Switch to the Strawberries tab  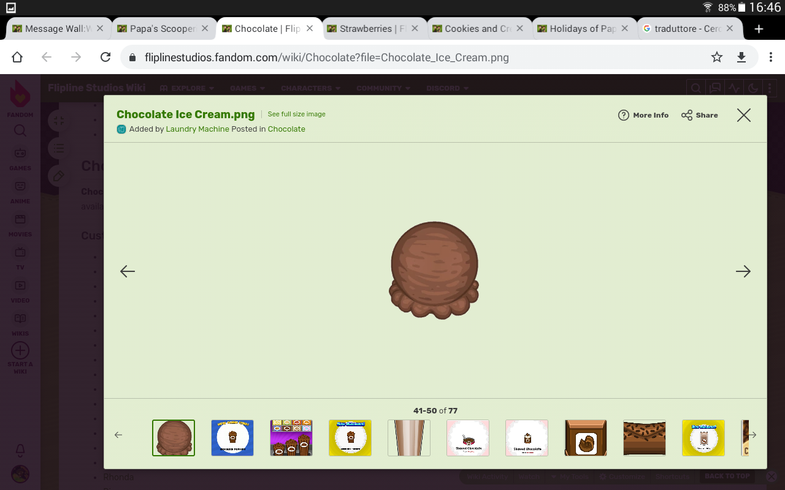click(x=373, y=29)
